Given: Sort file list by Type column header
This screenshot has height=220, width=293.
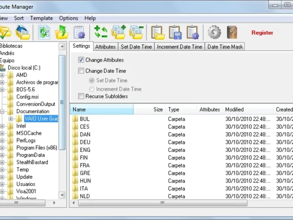Looking at the screenshot, I should point(181,109).
